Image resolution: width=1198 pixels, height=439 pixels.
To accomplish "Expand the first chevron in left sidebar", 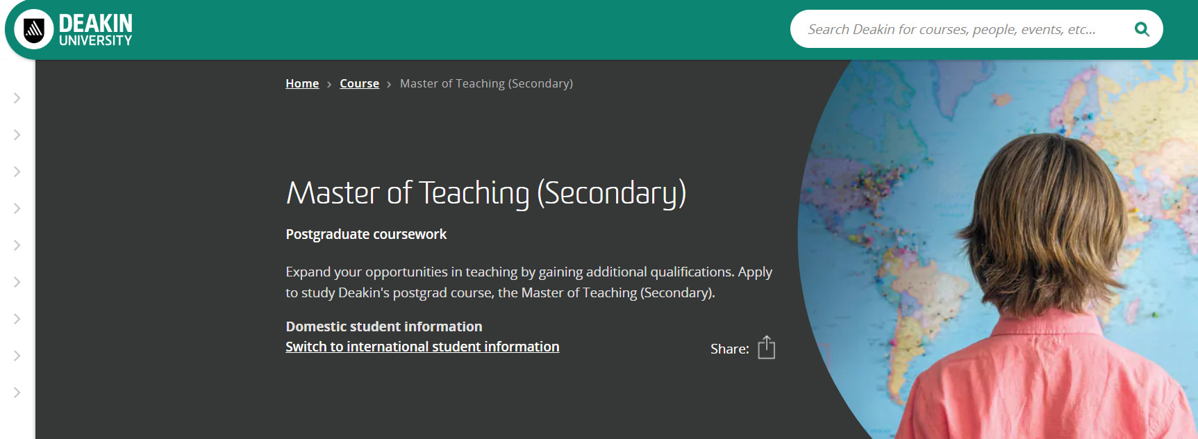I will tap(17, 98).
